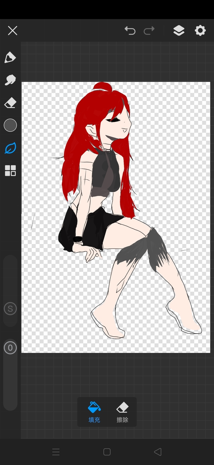Tap the character's black top on canvas
The height and width of the screenshot is (465, 214).
105,173
